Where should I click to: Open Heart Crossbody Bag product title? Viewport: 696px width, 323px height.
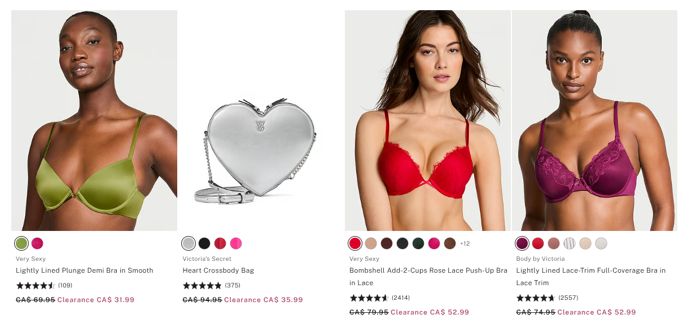pyautogui.click(x=218, y=270)
